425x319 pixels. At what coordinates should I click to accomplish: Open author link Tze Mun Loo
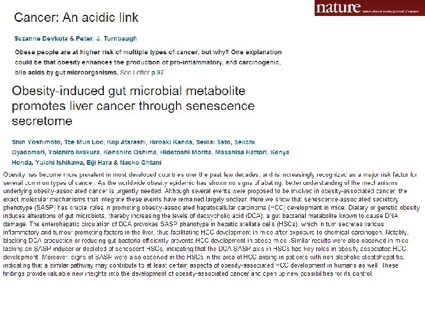(84, 142)
